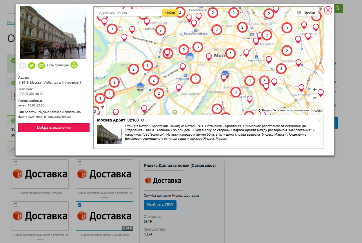Click the Служба доставки Яндекс Доставка text
362x243 pixels.
171,196
